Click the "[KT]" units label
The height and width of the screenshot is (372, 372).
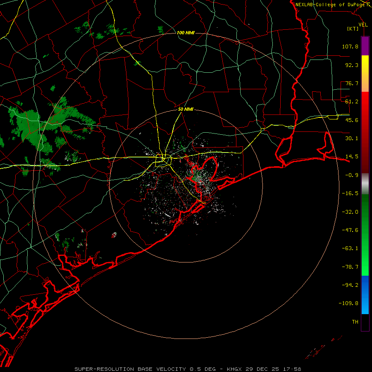[x=353, y=29]
